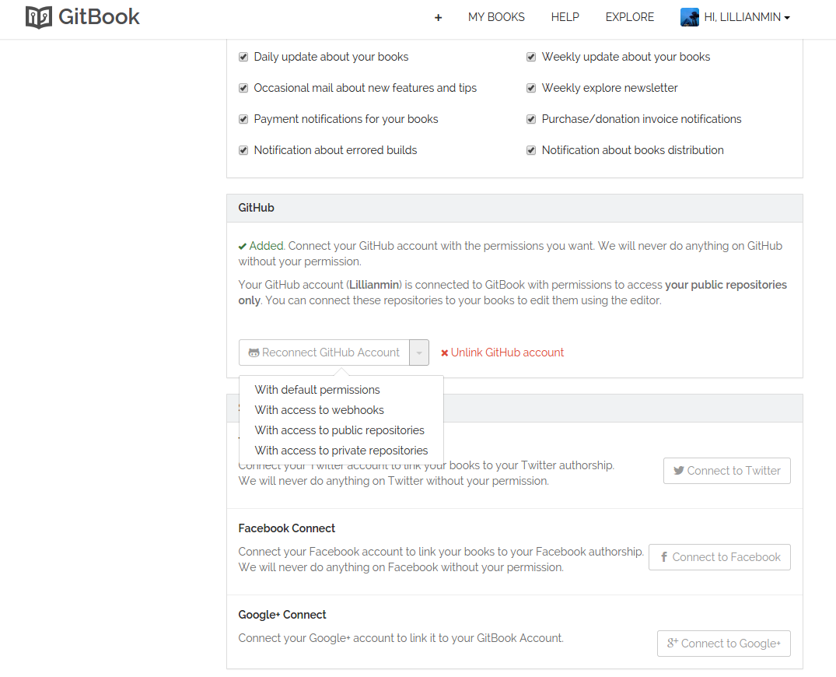Open the EXPLORE section
Viewport: 836px width, 677px height.
pos(630,17)
